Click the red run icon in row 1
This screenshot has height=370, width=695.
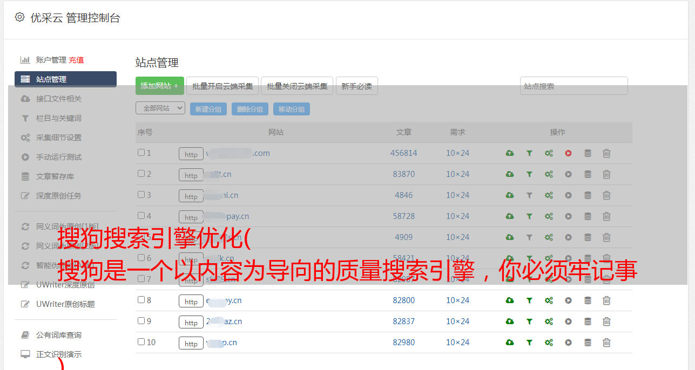pyautogui.click(x=568, y=153)
